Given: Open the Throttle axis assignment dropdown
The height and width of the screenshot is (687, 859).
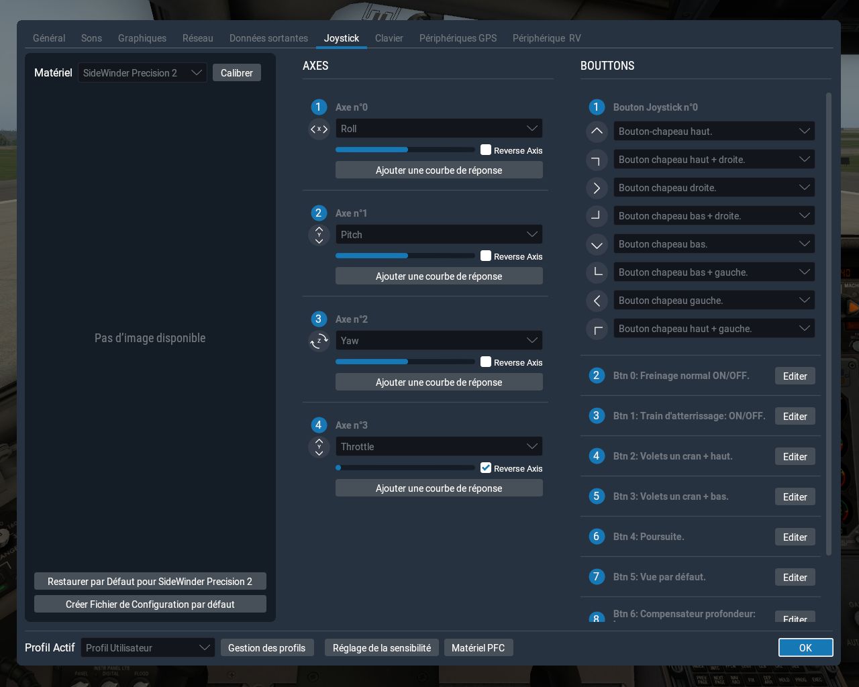Looking at the screenshot, I should 439,447.
